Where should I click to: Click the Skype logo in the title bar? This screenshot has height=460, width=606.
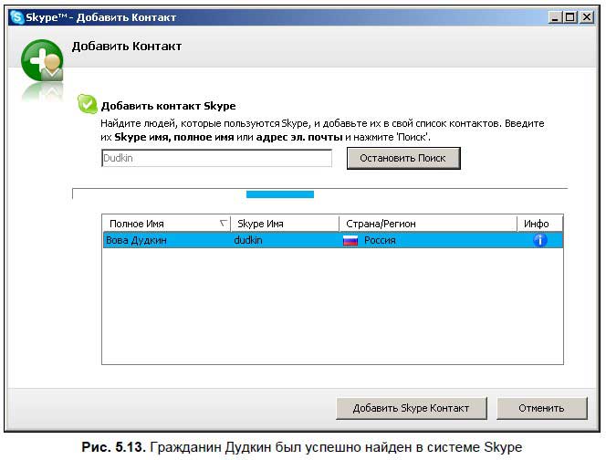tap(16, 17)
